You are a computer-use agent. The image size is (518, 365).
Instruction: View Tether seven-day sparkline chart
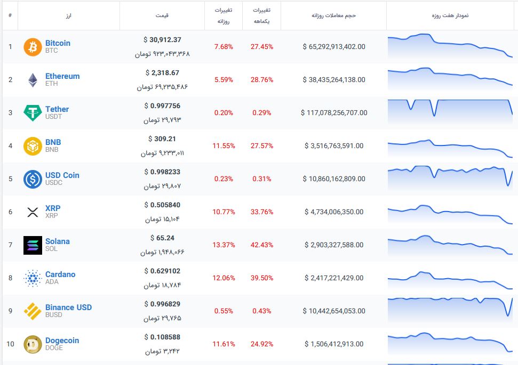point(450,113)
